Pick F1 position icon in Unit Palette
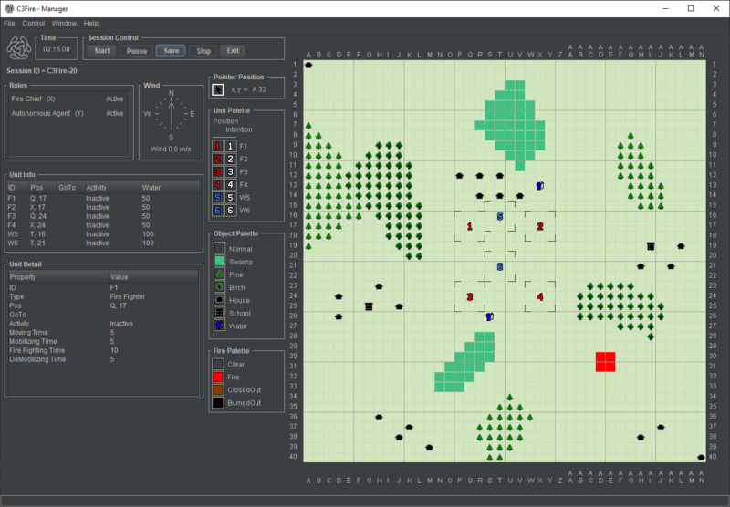 [217, 146]
